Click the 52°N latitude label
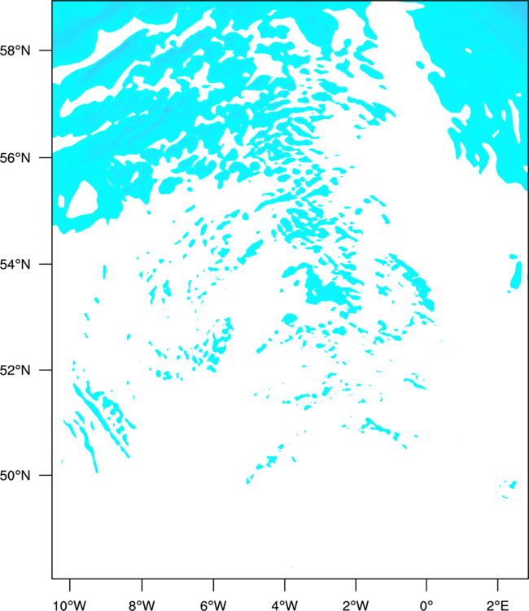This screenshot has width=529, height=611. (x=15, y=370)
